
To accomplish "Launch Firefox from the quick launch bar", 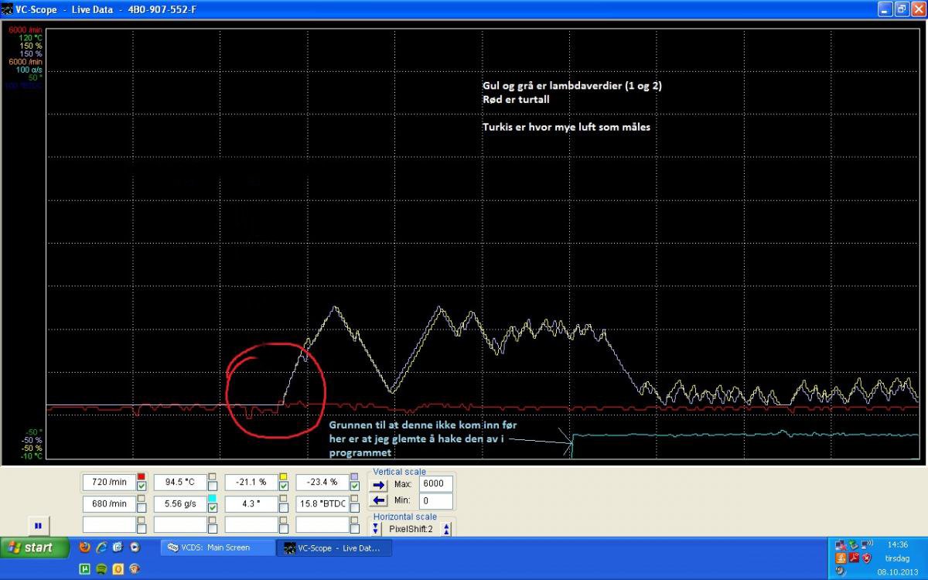I will (85, 548).
